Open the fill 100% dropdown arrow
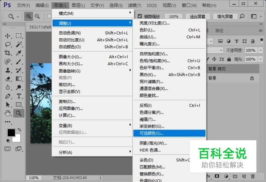Screen dimensions: 266x182 click(x=260, y=59)
